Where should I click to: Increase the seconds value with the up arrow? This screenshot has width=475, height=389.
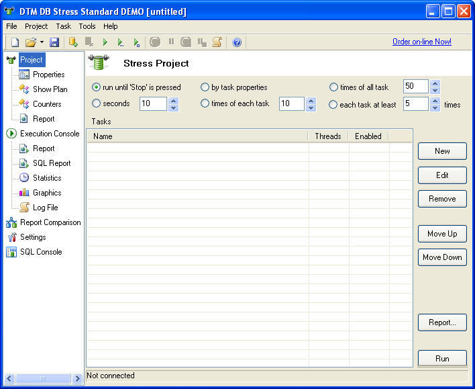(173, 101)
